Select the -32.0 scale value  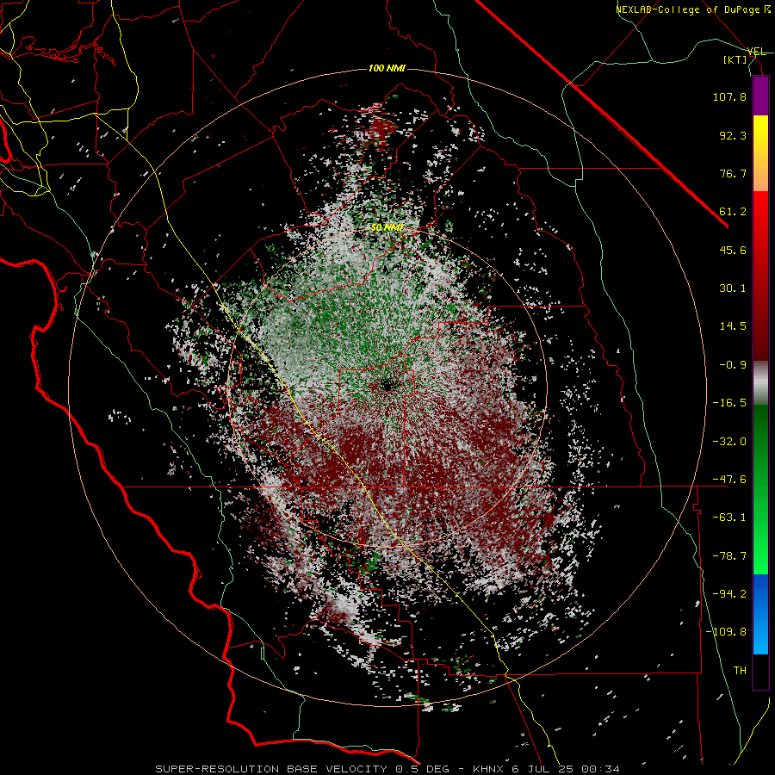click(x=729, y=442)
